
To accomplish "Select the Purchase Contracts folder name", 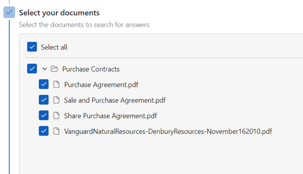I will 91,69.
